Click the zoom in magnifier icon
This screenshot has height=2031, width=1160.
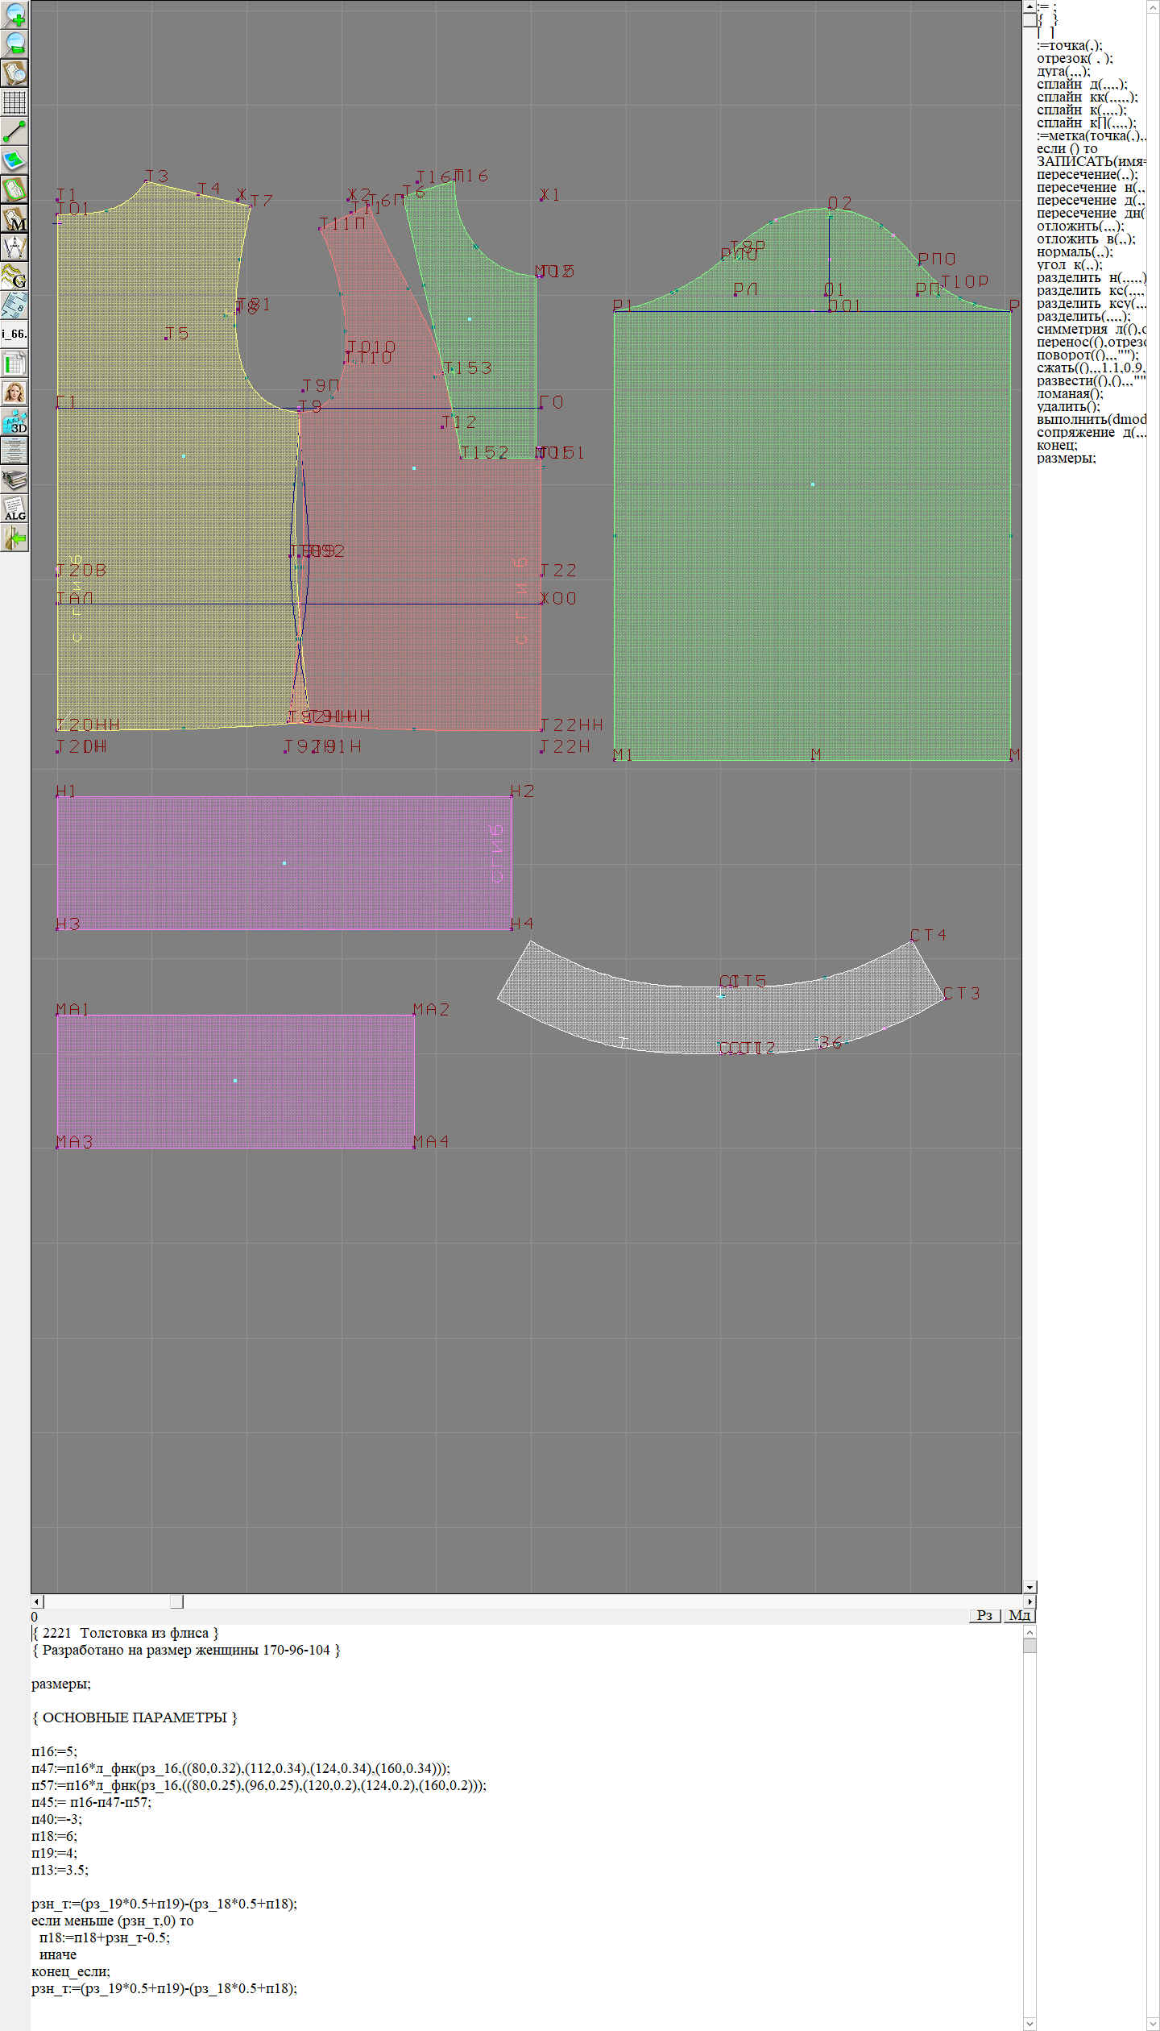(x=14, y=15)
